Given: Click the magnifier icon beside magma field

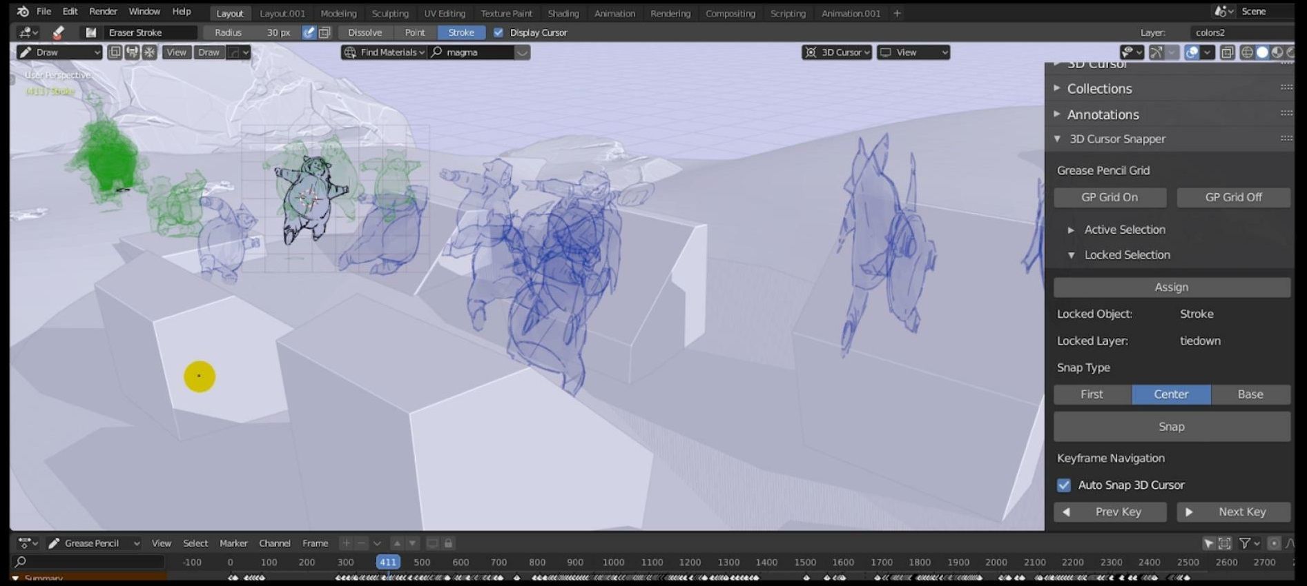Looking at the screenshot, I should tap(436, 52).
